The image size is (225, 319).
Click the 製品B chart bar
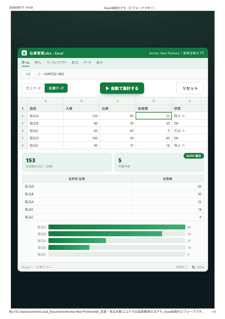click(x=105, y=234)
